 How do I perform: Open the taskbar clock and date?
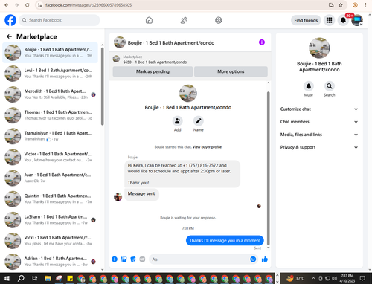coord(347,278)
